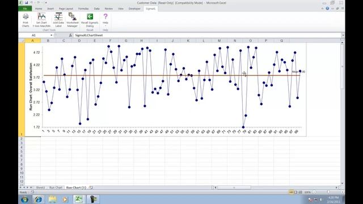The image size is (363, 204).
Task: Open the Windows Start menu
Action: 24,199
